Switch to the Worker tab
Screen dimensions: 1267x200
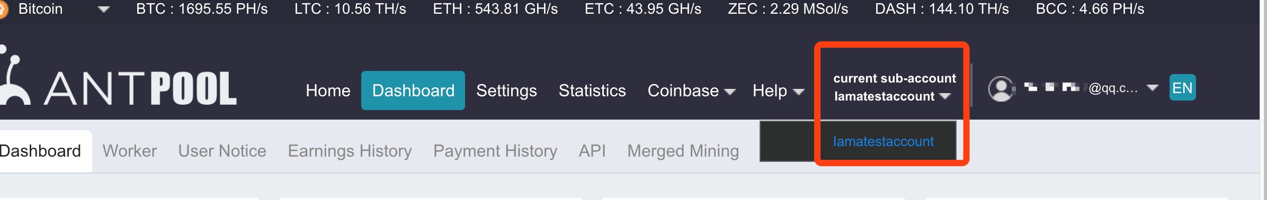click(130, 151)
